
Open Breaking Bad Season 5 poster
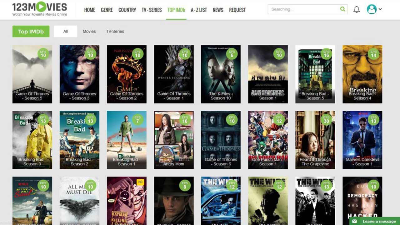tap(315, 74)
